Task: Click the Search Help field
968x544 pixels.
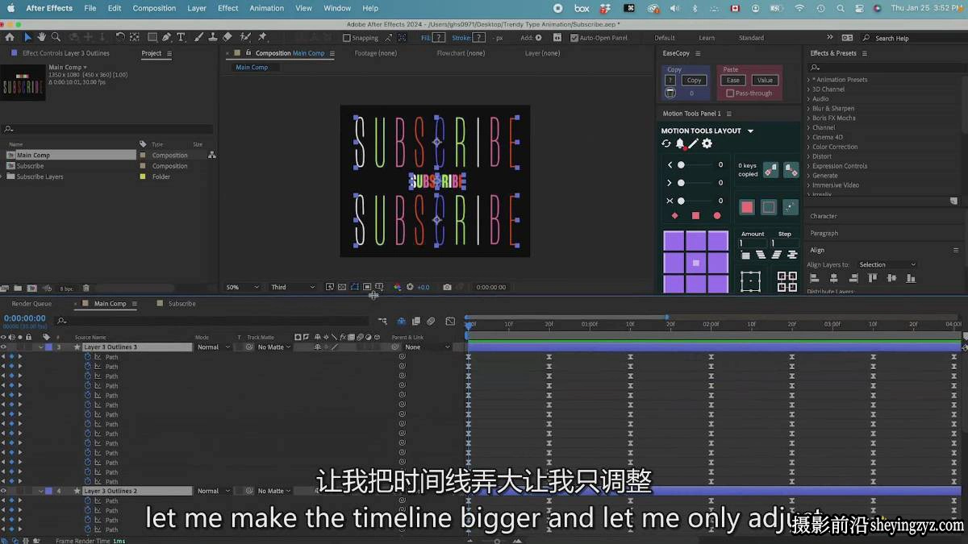Action: pyautogui.click(x=912, y=38)
